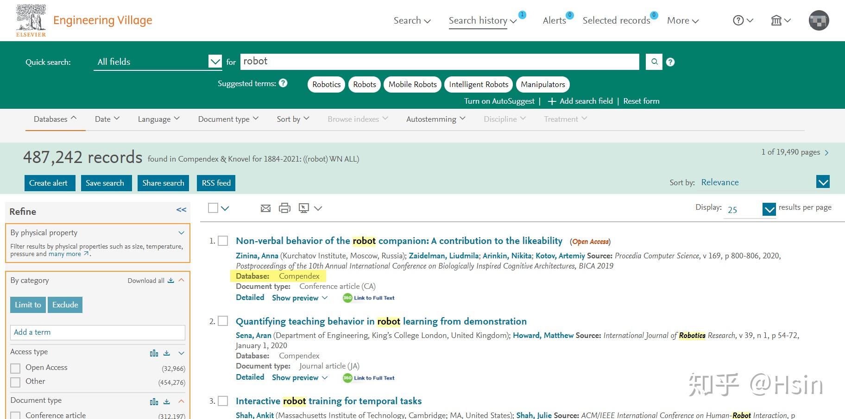Viewport: 845px width, 419px height.
Task: Select the Mobile Robots suggested term
Action: click(x=412, y=84)
